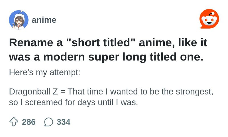Open the post titled Rename a "short titled" anime
This screenshot has width=228, height=137.
pyautogui.click(x=108, y=50)
